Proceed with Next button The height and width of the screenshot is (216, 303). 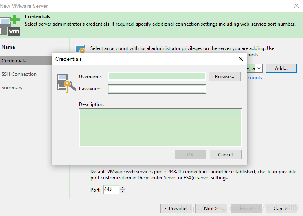(x=211, y=208)
